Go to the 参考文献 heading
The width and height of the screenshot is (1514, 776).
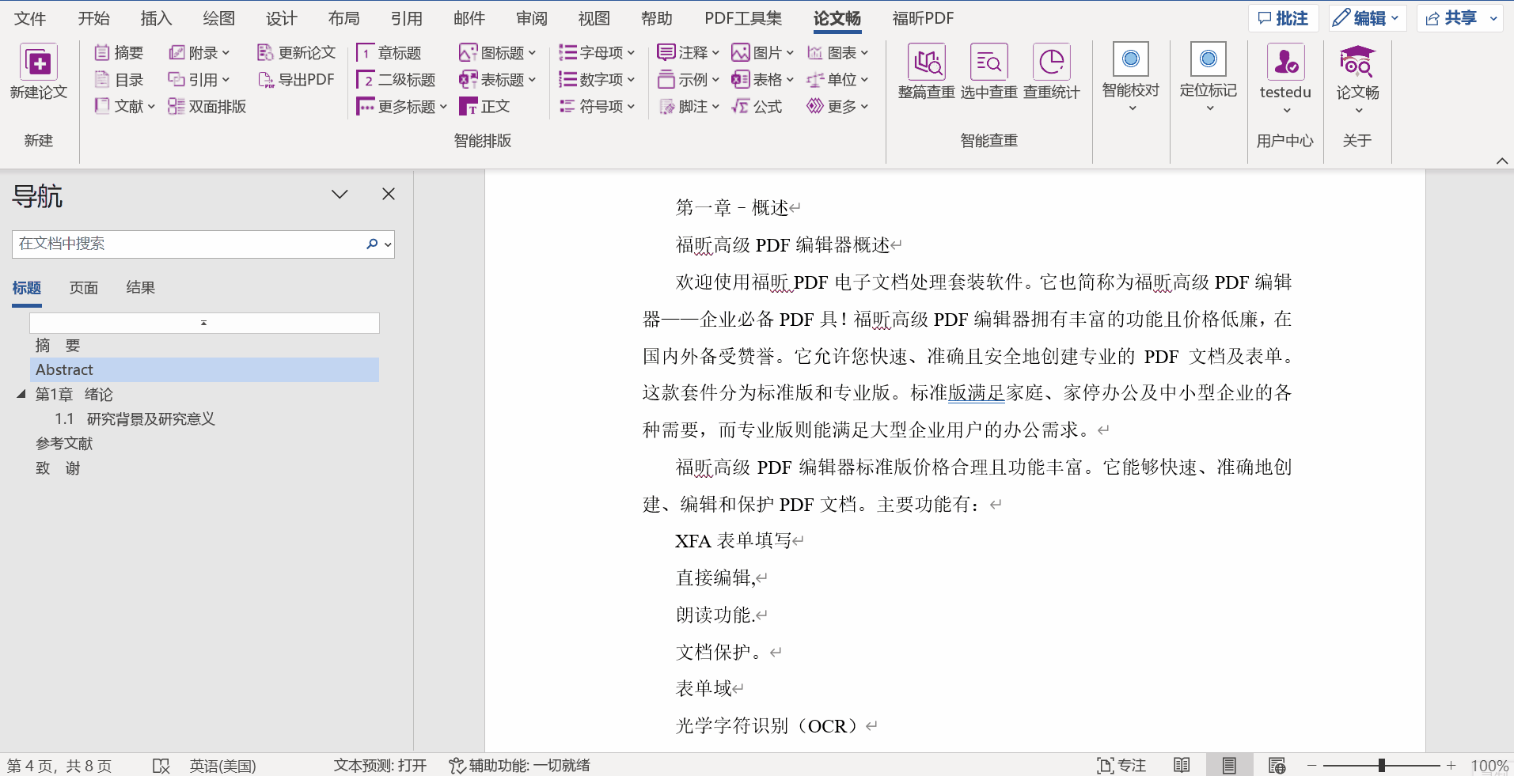pos(64,444)
